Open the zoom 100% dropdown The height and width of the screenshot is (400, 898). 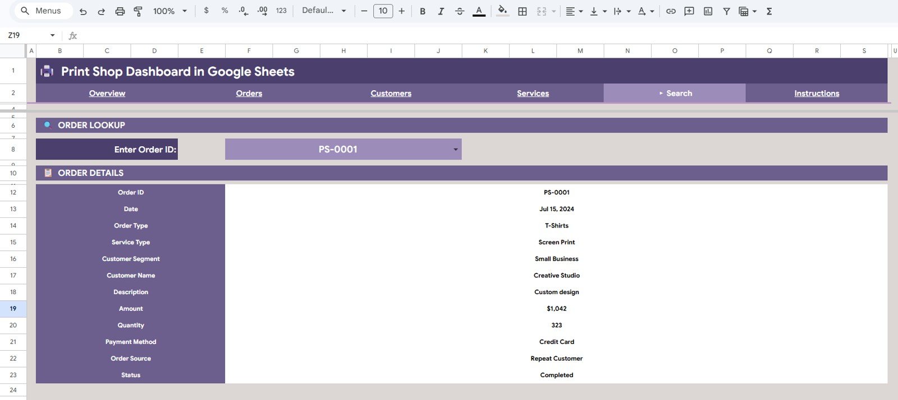tap(169, 11)
